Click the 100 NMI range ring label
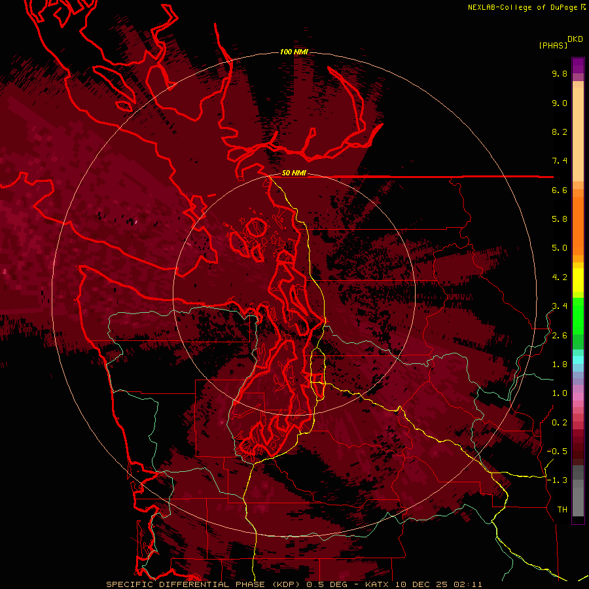This screenshot has height=589, width=589. (294, 52)
